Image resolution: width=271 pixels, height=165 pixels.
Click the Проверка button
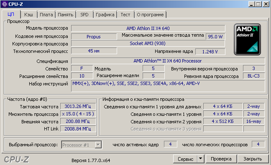coord(221,159)
